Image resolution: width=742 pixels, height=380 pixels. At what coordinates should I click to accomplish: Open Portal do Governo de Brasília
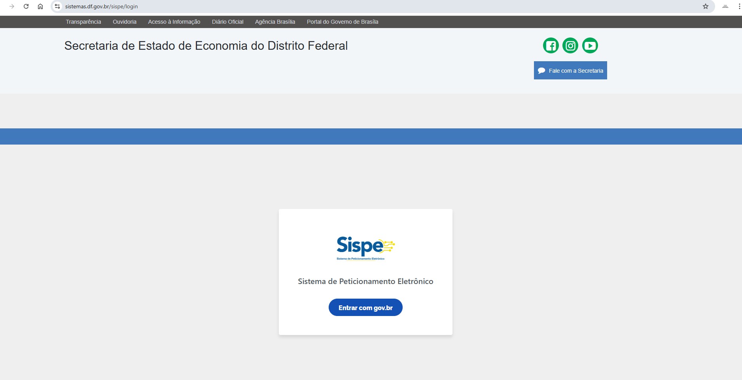pos(343,22)
